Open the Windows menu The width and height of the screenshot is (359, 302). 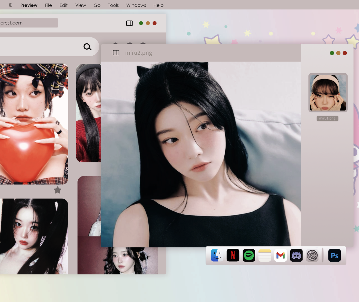click(x=136, y=5)
